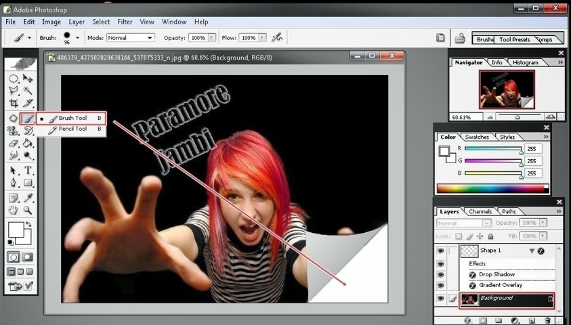This screenshot has height=325, width=571.
Task: Toggle the Effects eye icon
Action: click(x=441, y=264)
